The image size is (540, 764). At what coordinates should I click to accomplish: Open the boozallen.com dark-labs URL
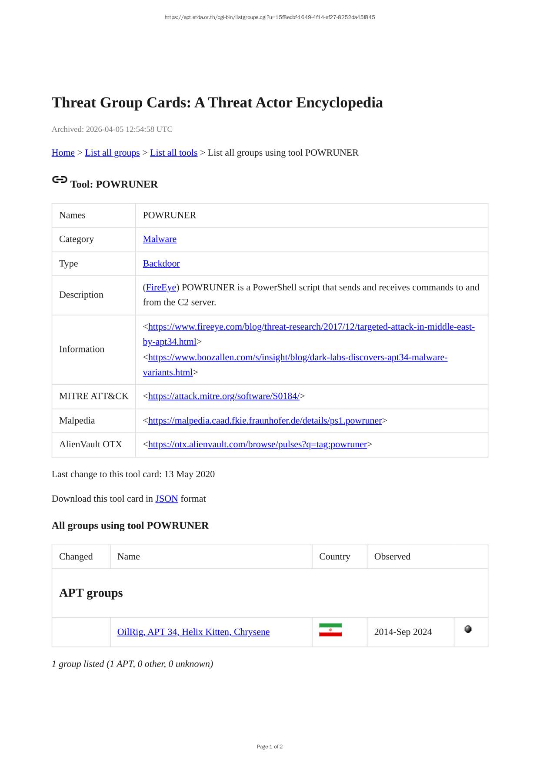pyautogui.click(x=297, y=358)
